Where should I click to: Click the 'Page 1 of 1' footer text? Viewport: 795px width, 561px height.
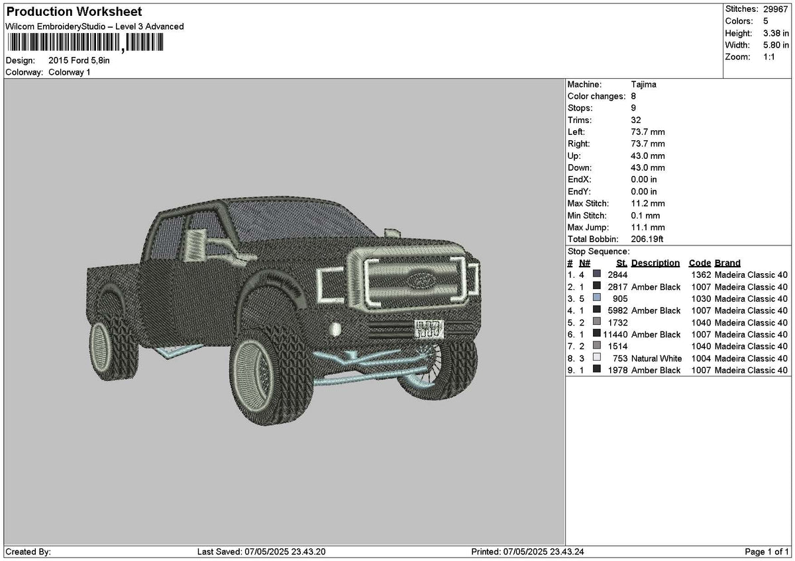click(x=767, y=552)
